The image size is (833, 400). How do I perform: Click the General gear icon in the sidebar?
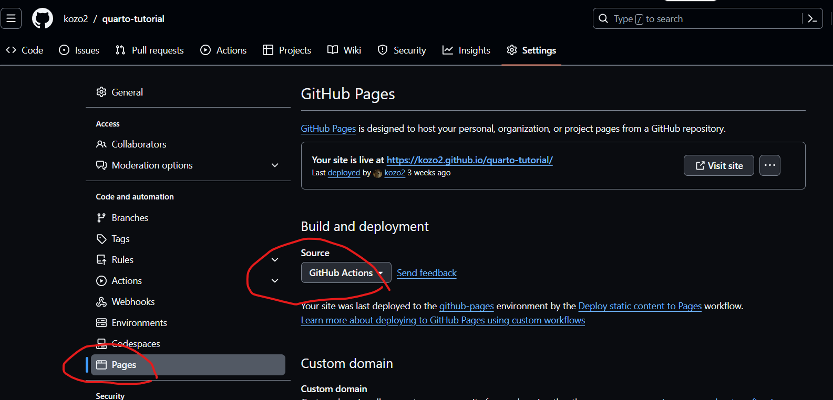(x=101, y=92)
